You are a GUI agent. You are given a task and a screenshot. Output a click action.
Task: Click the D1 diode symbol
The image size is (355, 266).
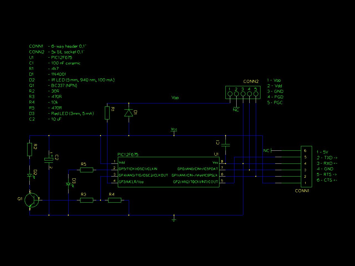tap(129, 113)
